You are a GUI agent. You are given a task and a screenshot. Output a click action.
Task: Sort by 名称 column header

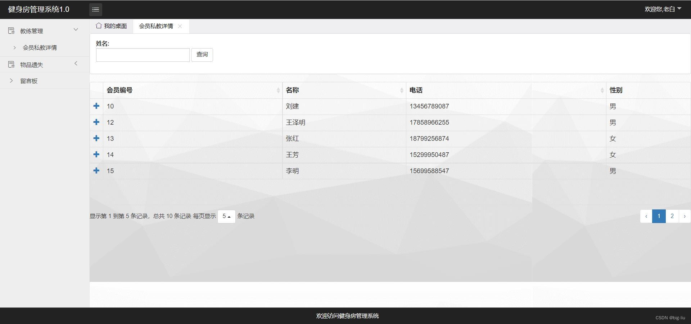[x=344, y=90]
